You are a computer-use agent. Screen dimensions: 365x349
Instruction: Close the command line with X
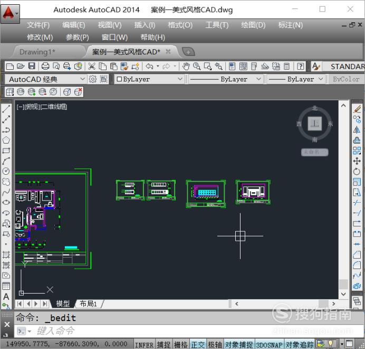tap(7, 325)
